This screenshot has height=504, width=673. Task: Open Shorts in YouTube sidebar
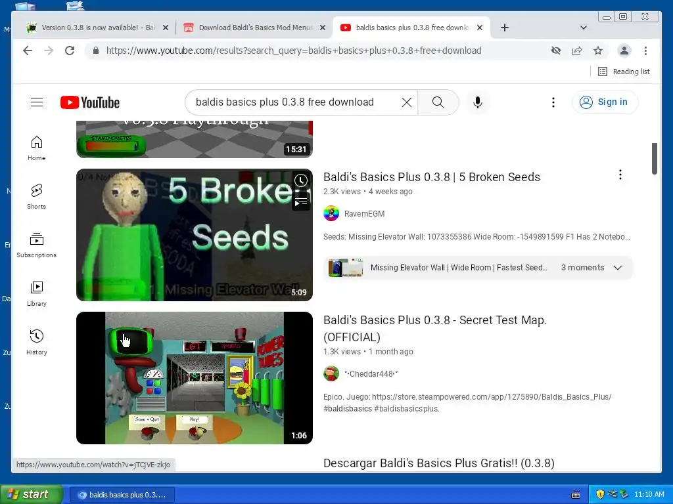coord(37,197)
